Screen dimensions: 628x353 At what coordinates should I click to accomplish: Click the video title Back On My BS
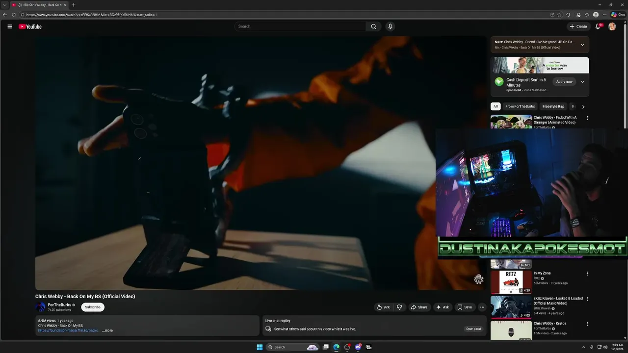[85, 297]
